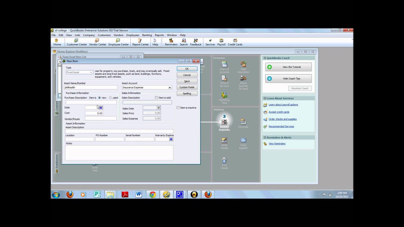Viewport: 404px width, 227px height.
Task: Open Build Assemblies icon
Action: point(243,67)
